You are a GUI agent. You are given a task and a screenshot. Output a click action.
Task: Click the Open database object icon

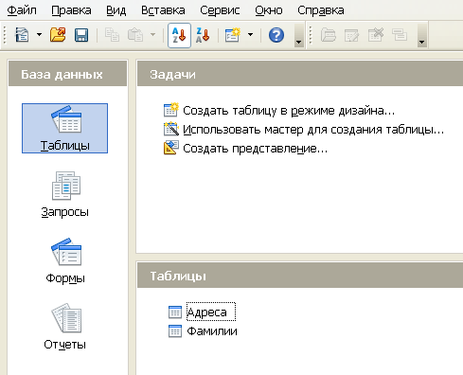click(x=329, y=35)
